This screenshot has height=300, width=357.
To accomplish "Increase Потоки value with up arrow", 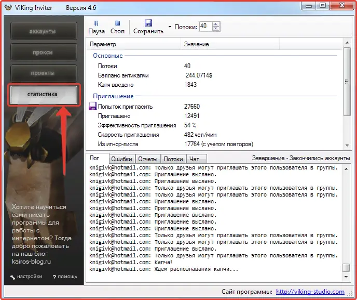I will tap(216, 24).
